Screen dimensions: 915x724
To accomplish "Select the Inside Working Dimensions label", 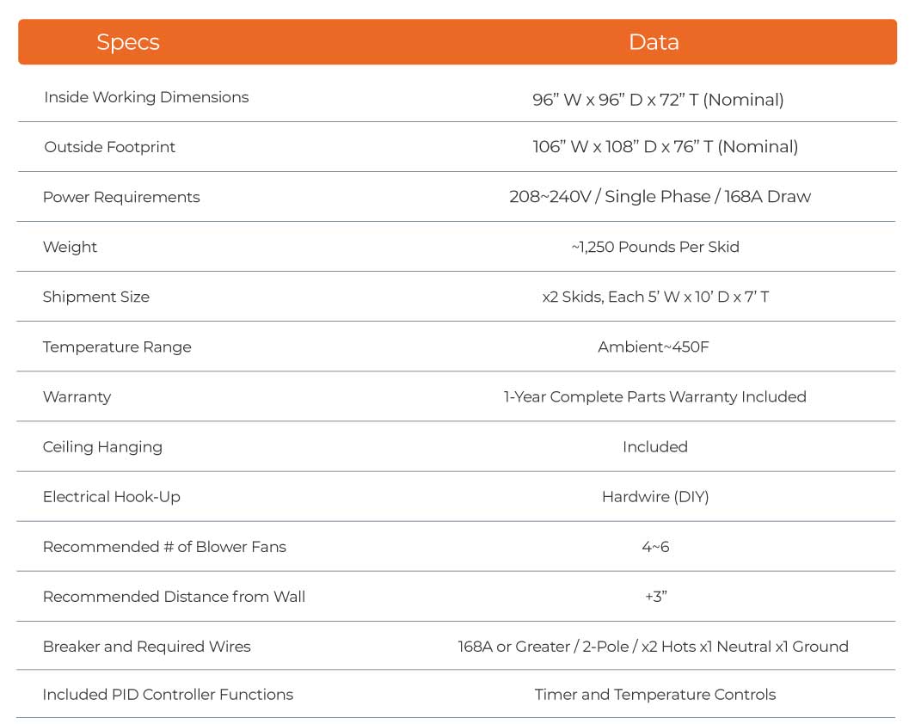I will click(x=146, y=97).
